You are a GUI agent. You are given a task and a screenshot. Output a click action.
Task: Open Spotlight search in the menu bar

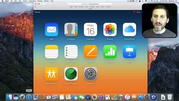143,1
